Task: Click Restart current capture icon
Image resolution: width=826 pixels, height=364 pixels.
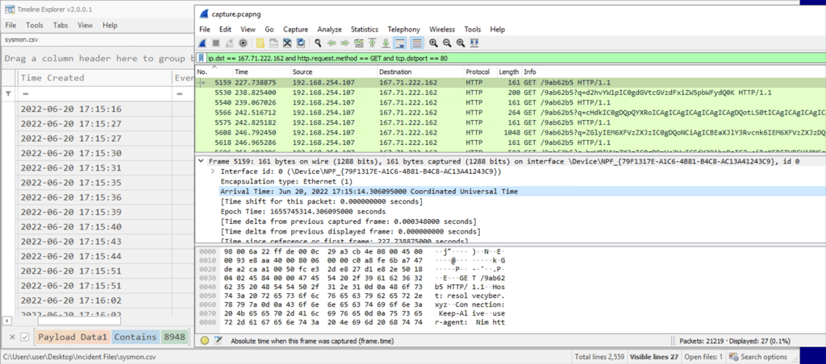Action: (x=230, y=43)
